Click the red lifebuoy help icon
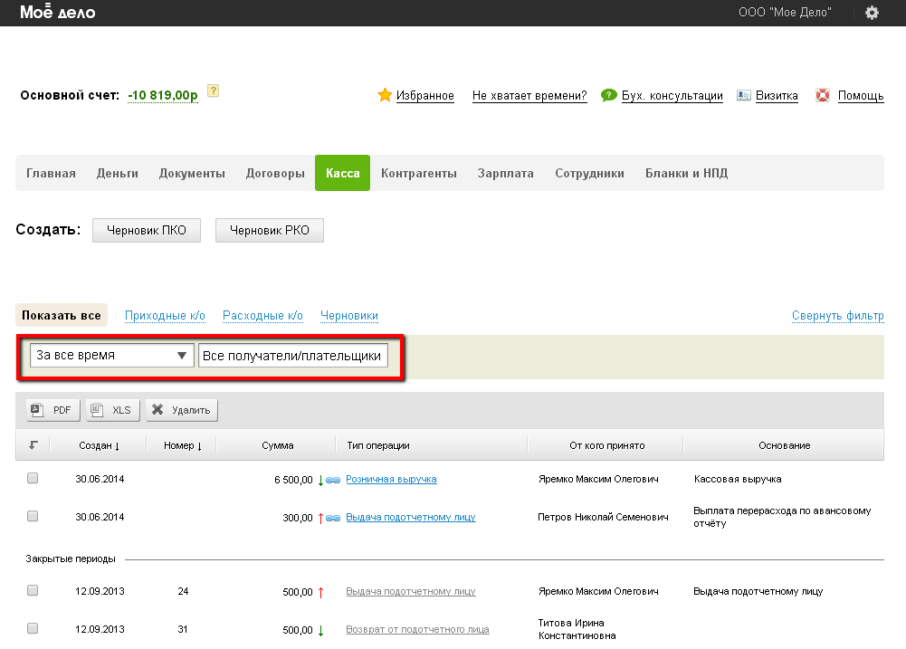This screenshot has height=649, width=906. 823,95
